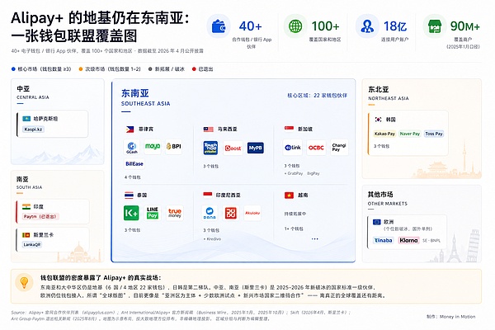The width and height of the screenshot is (495, 330).
Task: Click the 1+ 个钱包 text
Action: [x=294, y=229]
